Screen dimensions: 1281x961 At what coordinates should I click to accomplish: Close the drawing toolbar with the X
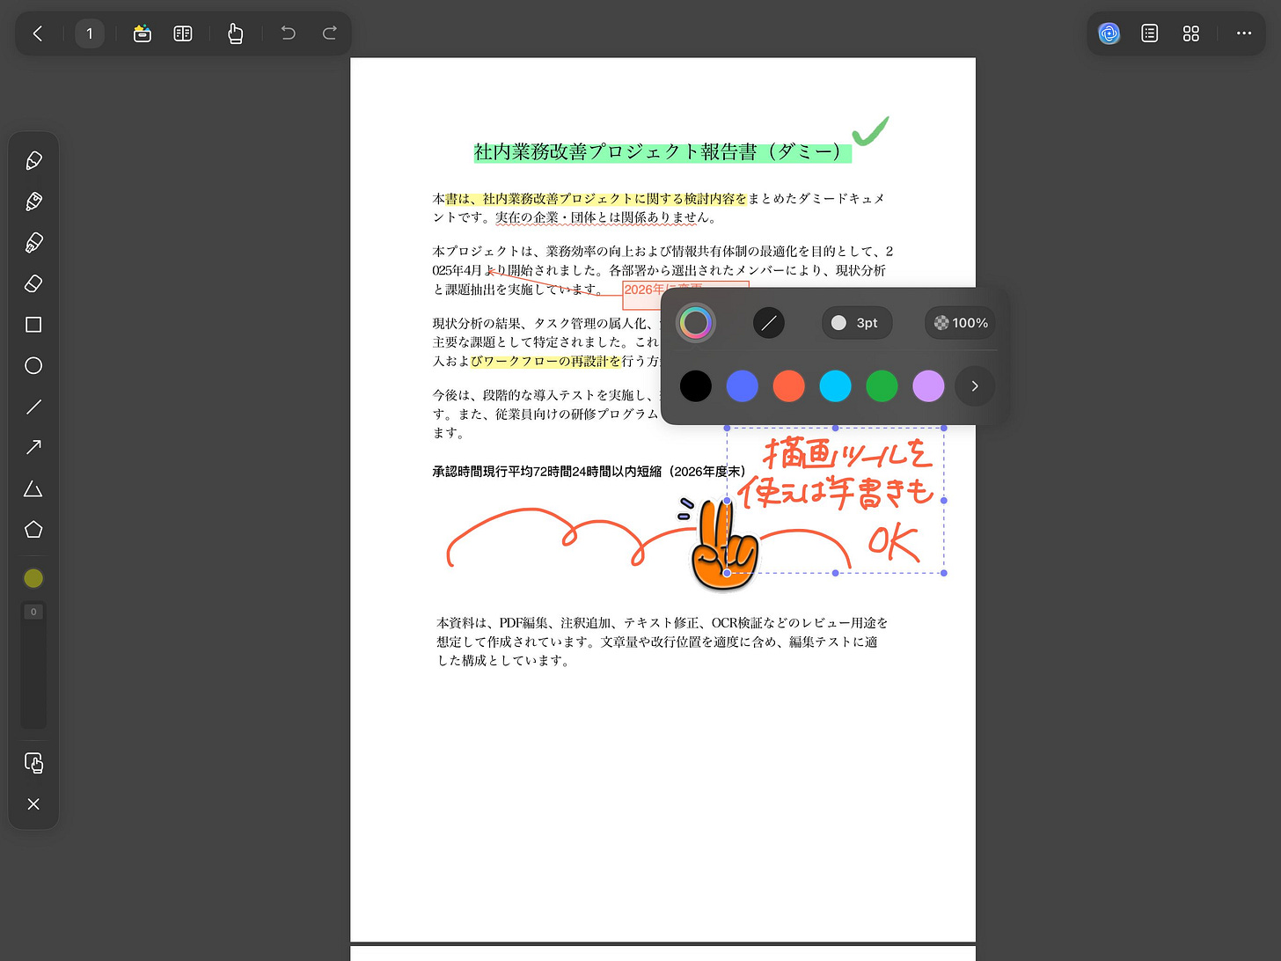click(33, 803)
